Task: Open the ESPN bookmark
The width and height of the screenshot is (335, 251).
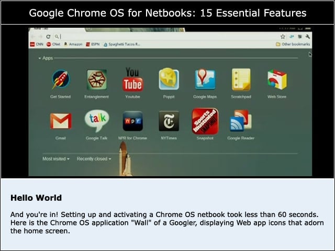Action: point(93,44)
